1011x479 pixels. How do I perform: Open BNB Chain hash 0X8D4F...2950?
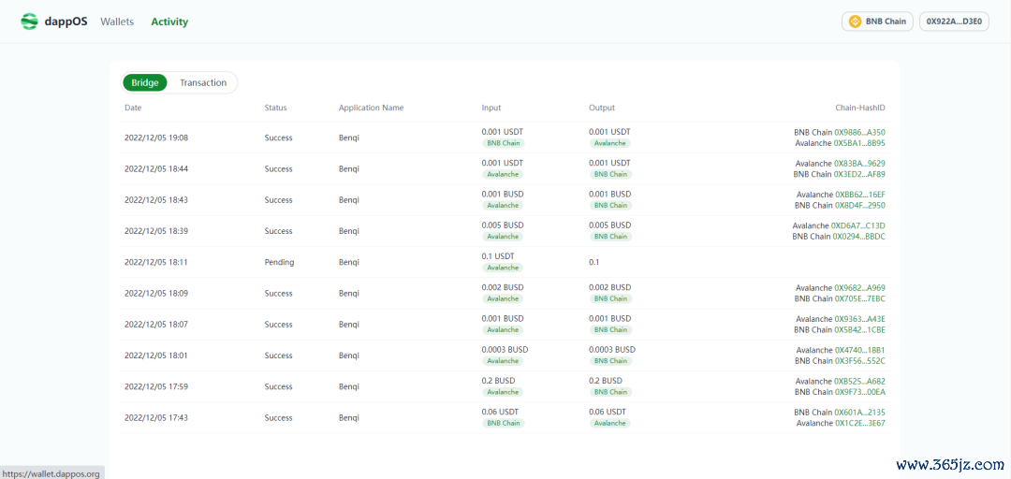[859, 205]
